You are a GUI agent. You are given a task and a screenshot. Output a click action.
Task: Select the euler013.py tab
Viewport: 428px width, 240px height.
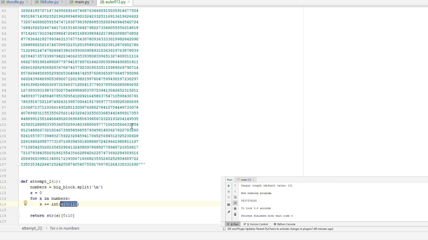pos(115,2)
